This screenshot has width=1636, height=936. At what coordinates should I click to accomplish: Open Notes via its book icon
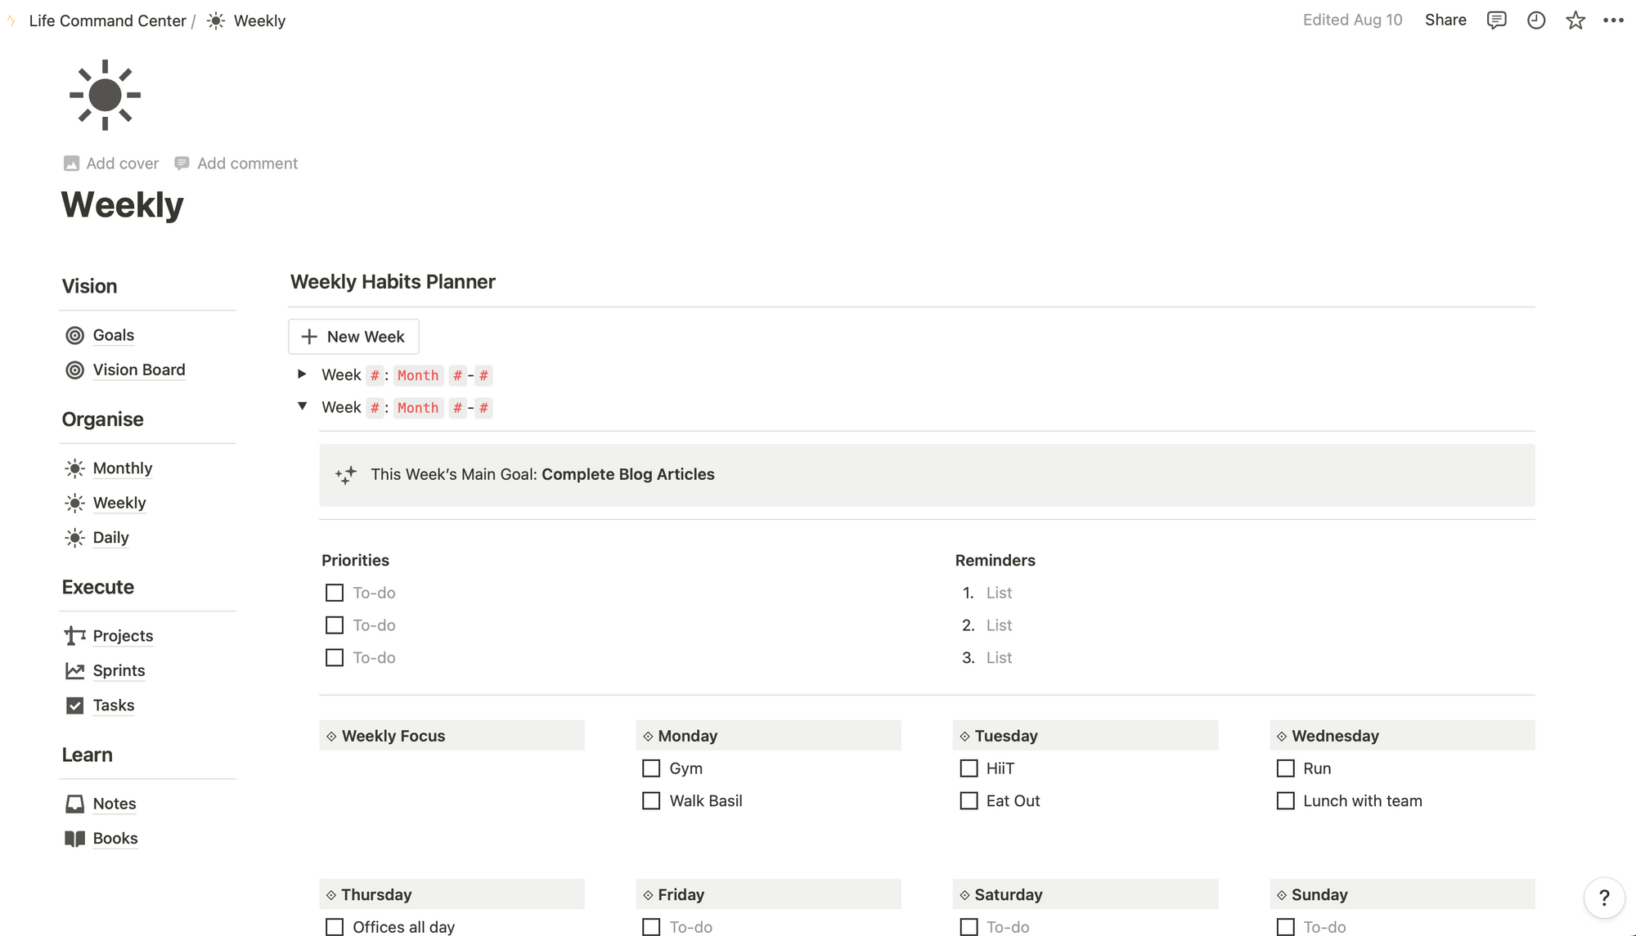coord(75,804)
